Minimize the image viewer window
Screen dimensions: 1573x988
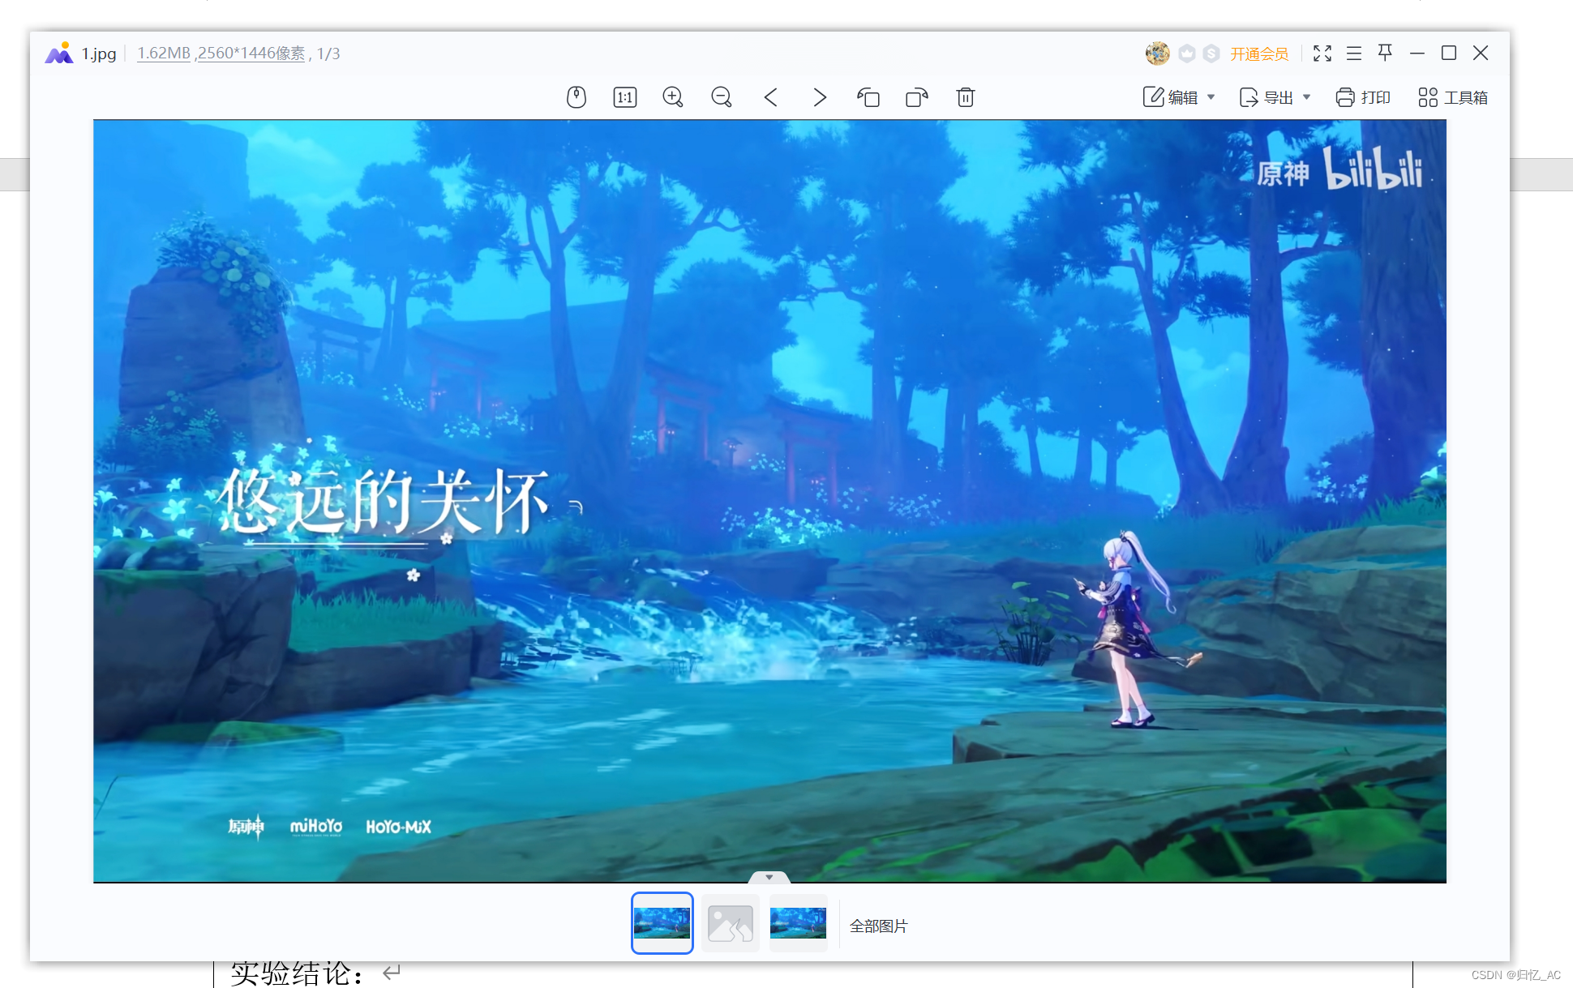point(1417,53)
